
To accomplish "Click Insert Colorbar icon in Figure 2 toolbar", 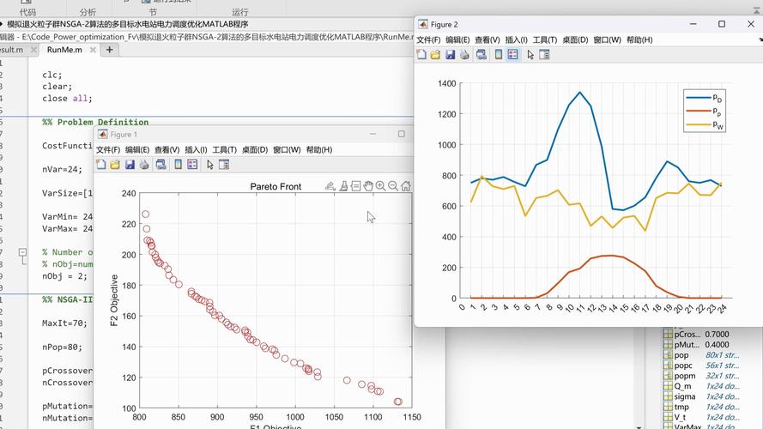I will [x=499, y=54].
